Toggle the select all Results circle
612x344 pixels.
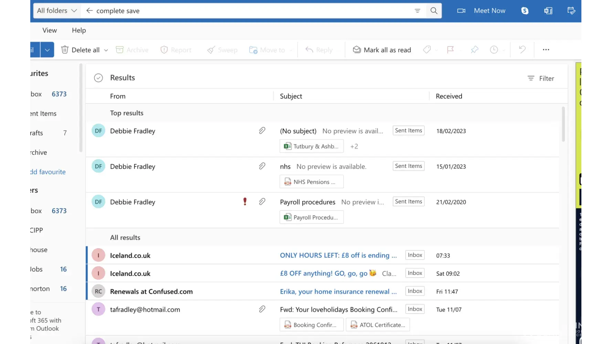(98, 78)
